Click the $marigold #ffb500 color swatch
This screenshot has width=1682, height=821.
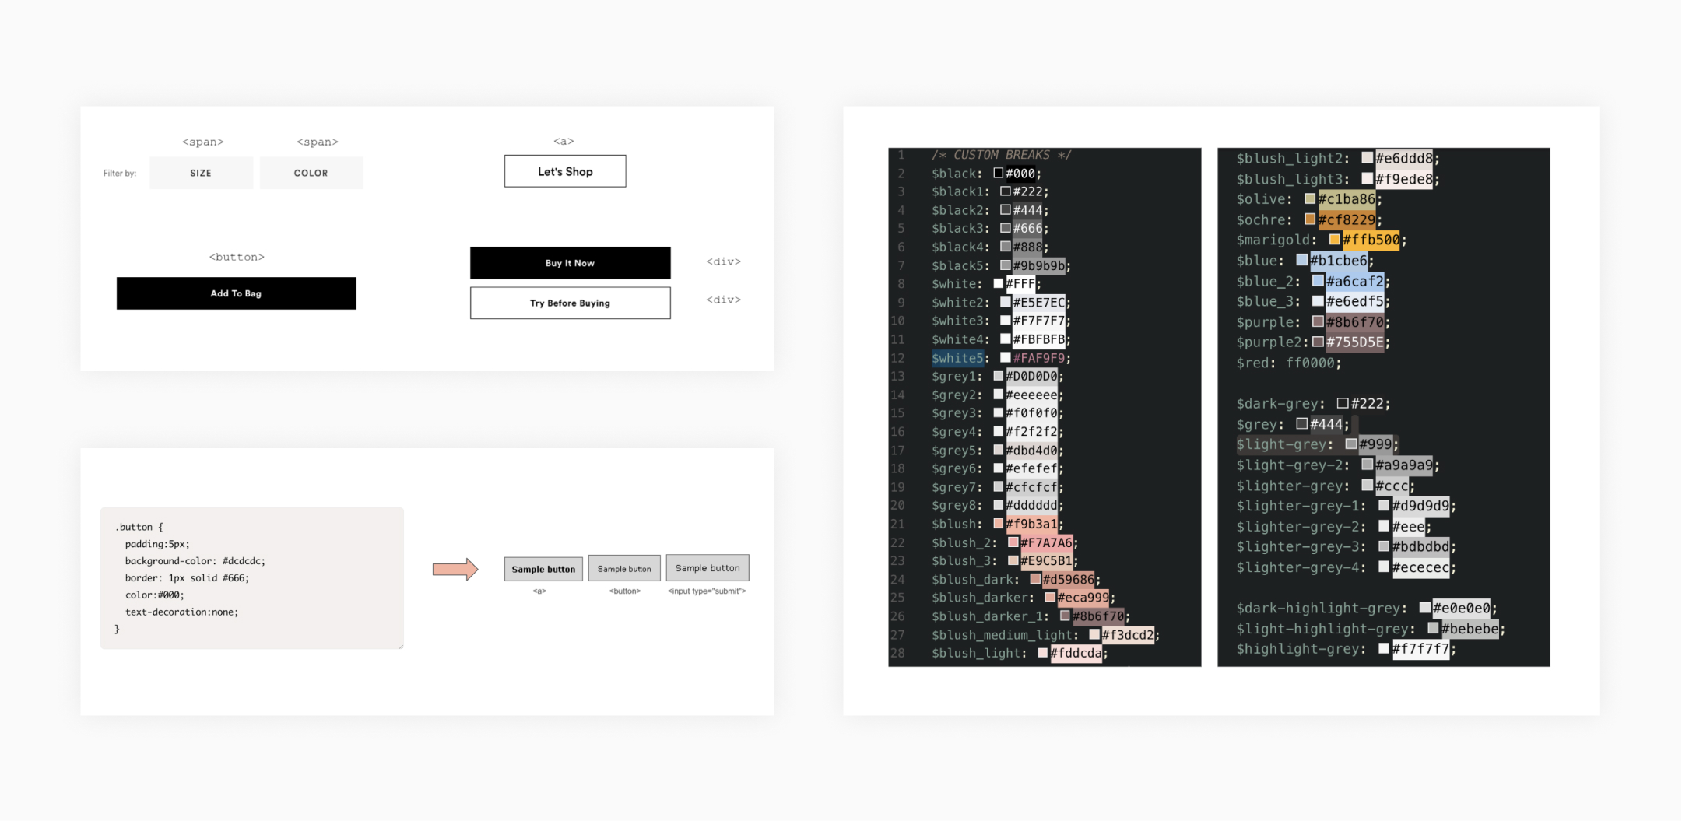[x=1334, y=240]
